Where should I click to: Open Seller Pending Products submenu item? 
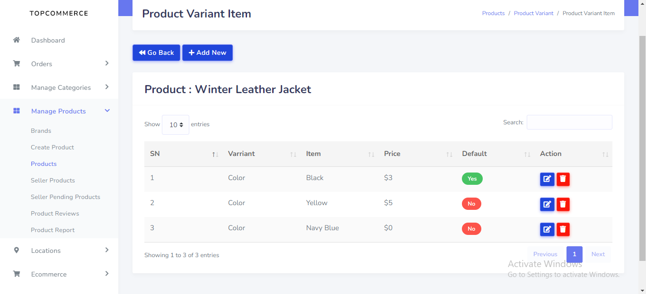[65, 197]
